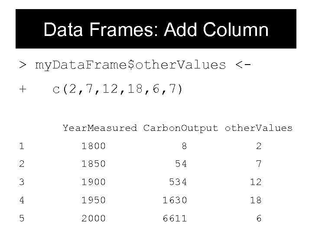Click the Carbon.Output value 534
Screen dimensions: 312x234
pos(178,182)
